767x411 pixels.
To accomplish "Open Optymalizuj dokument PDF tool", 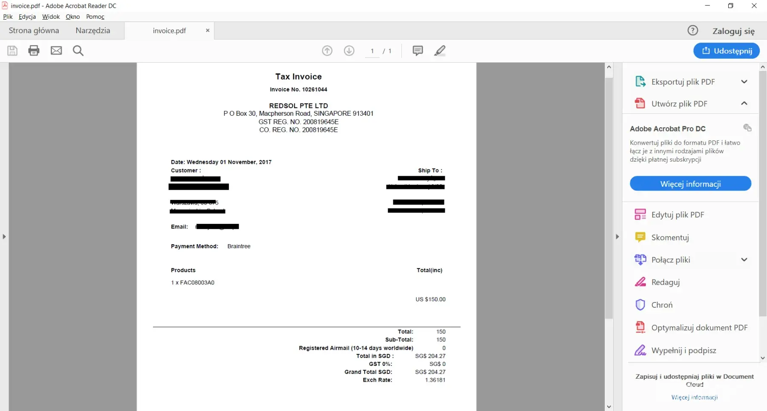I will click(x=691, y=327).
